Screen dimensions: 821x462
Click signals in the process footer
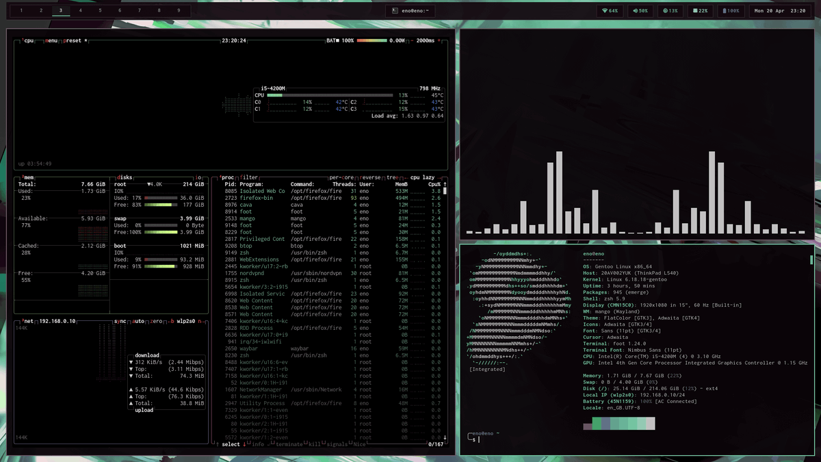337,444
